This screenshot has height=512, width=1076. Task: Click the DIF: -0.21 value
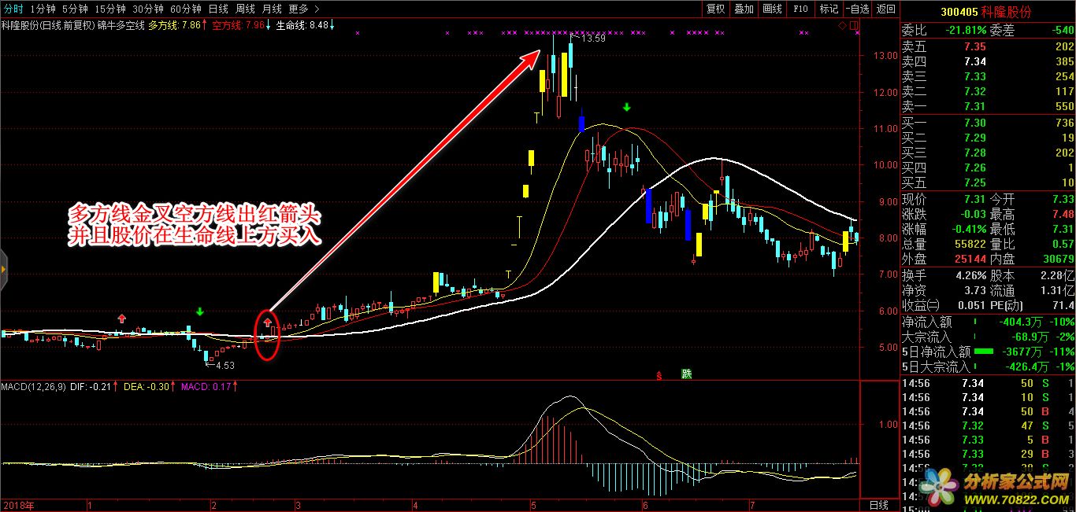click(x=91, y=386)
